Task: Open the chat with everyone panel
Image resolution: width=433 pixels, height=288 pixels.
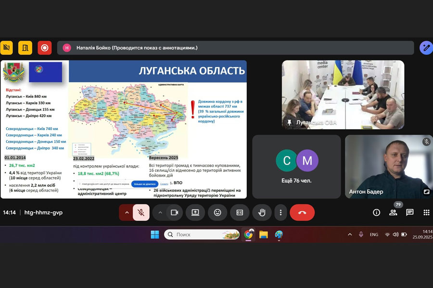Action: coord(410,213)
